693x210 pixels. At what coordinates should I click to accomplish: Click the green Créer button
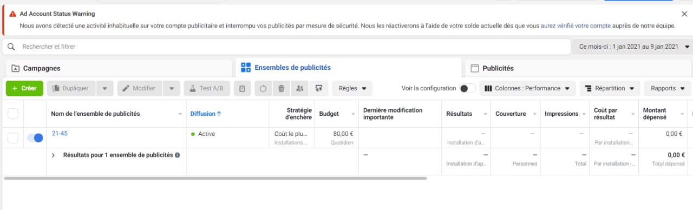[x=24, y=88]
